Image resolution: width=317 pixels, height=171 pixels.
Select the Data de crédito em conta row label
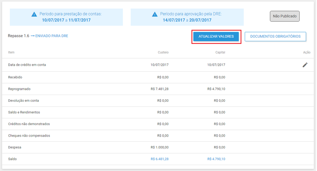(27, 65)
